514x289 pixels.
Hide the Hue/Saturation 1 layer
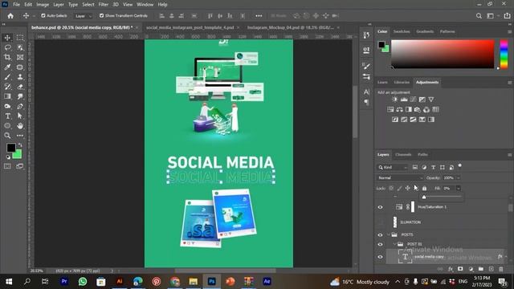pyautogui.click(x=380, y=207)
